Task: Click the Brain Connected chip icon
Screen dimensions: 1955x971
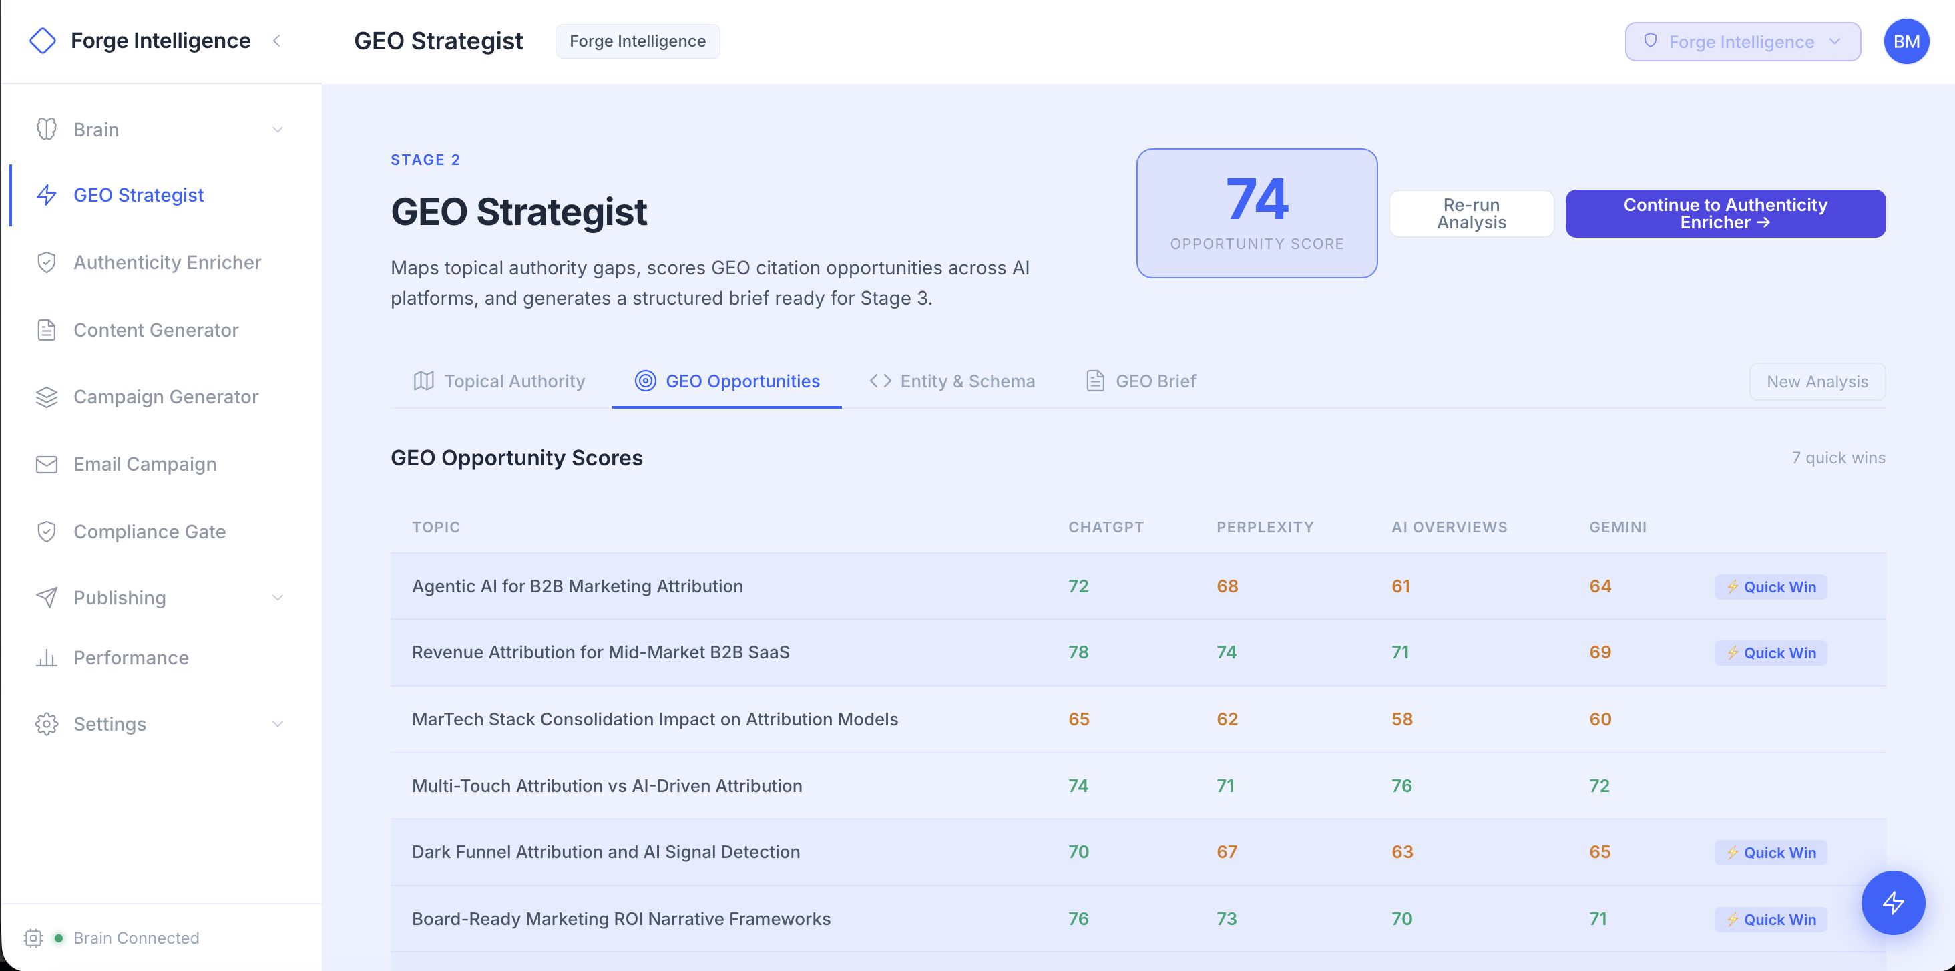Action: click(x=33, y=938)
